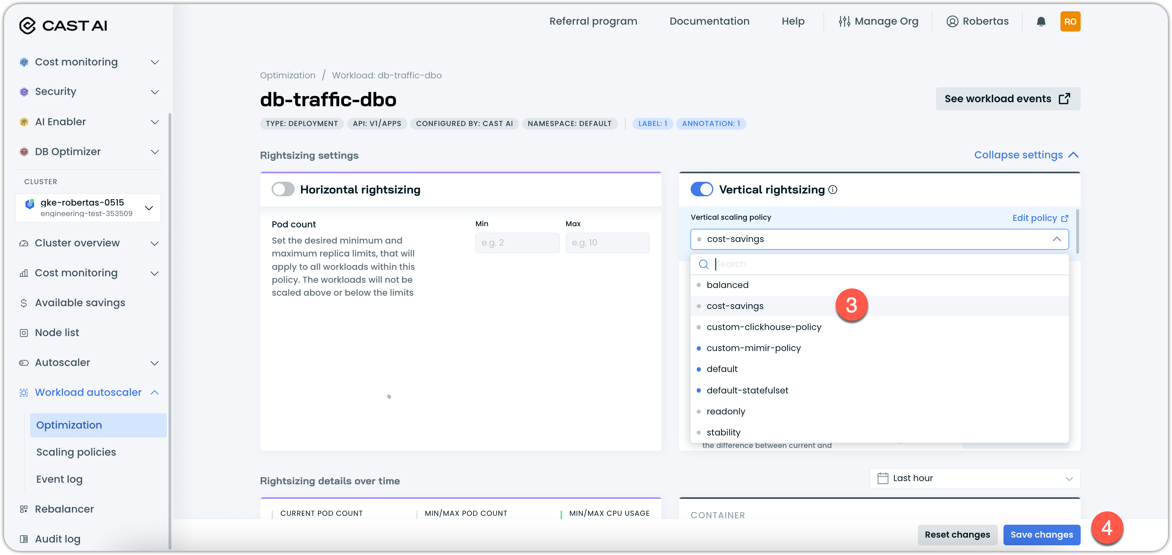
Task: Select Optimization in the sidebar
Action: (x=98, y=425)
